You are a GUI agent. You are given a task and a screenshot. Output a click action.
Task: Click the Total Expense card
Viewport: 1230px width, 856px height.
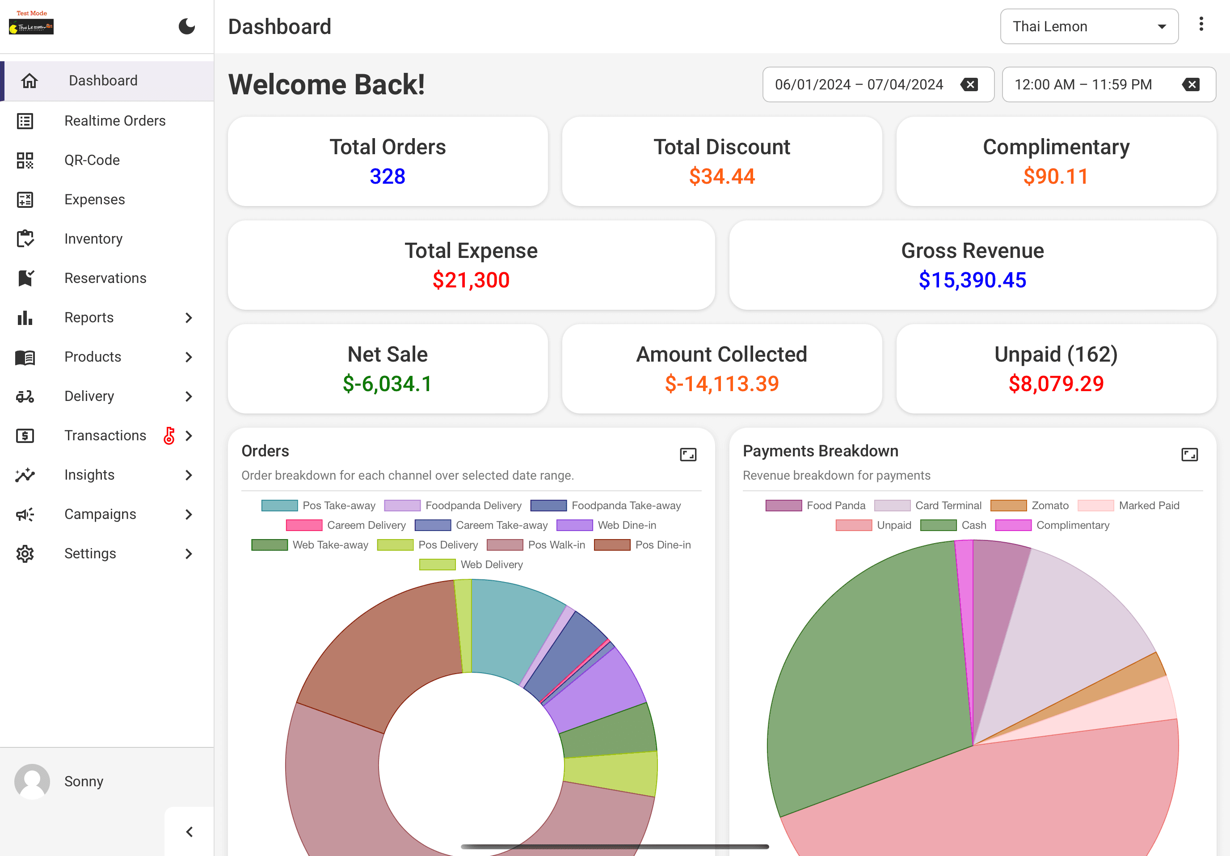471,265
